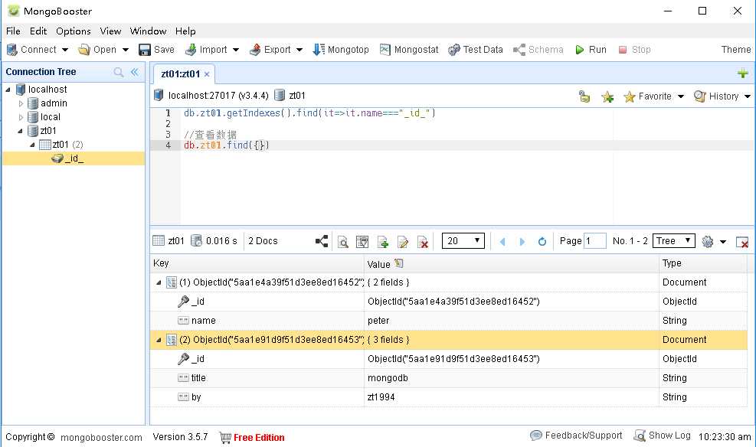
Task: Click the value 'zt1994'
Action: [381, 397]
